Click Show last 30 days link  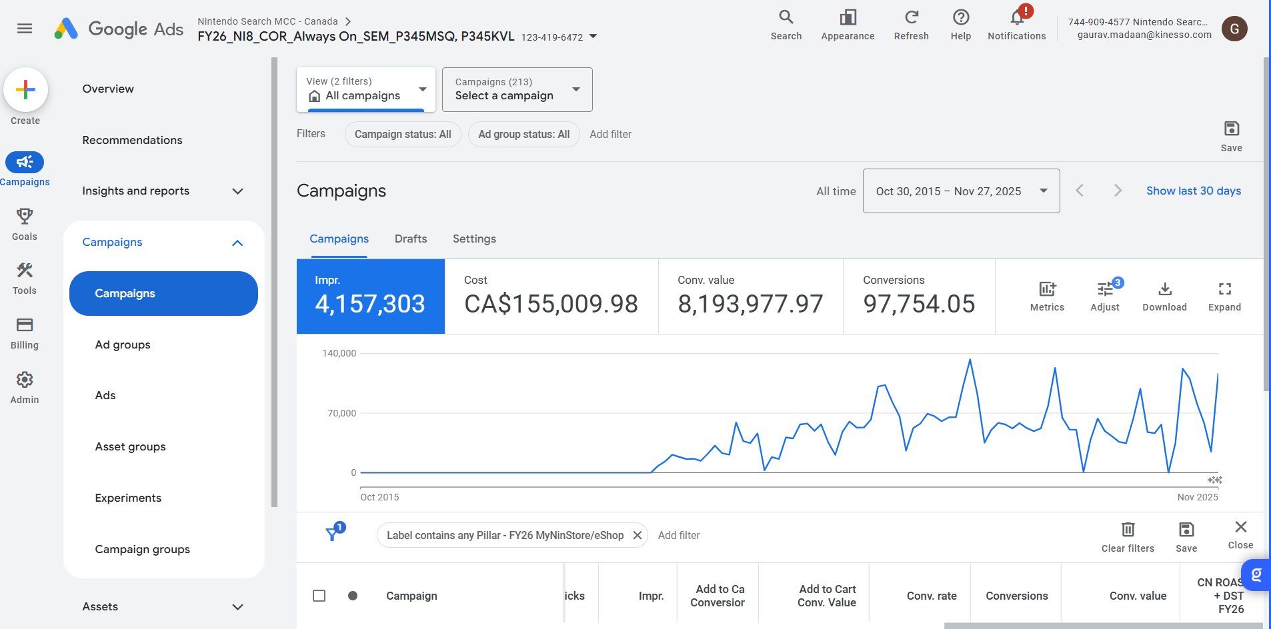coord(1194,191)
